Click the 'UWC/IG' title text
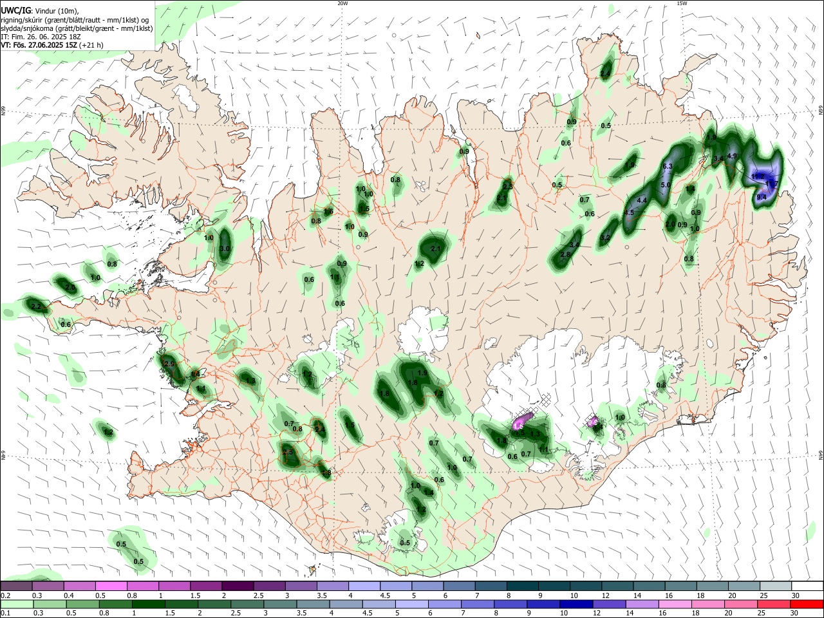Image resolution: width=824 pixels, height=618 pixels. [15, 11]
